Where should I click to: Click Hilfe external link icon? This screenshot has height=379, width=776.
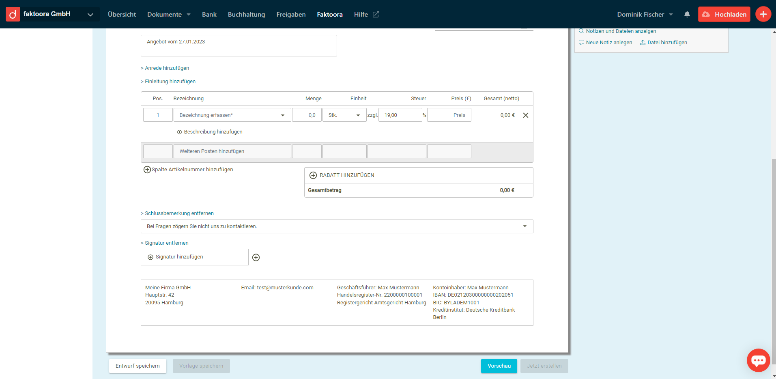[x=376, y=14]
